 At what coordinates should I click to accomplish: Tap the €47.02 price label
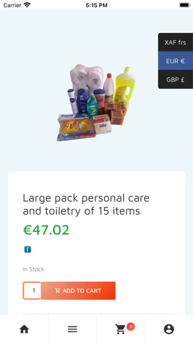[x=46, y=230]
